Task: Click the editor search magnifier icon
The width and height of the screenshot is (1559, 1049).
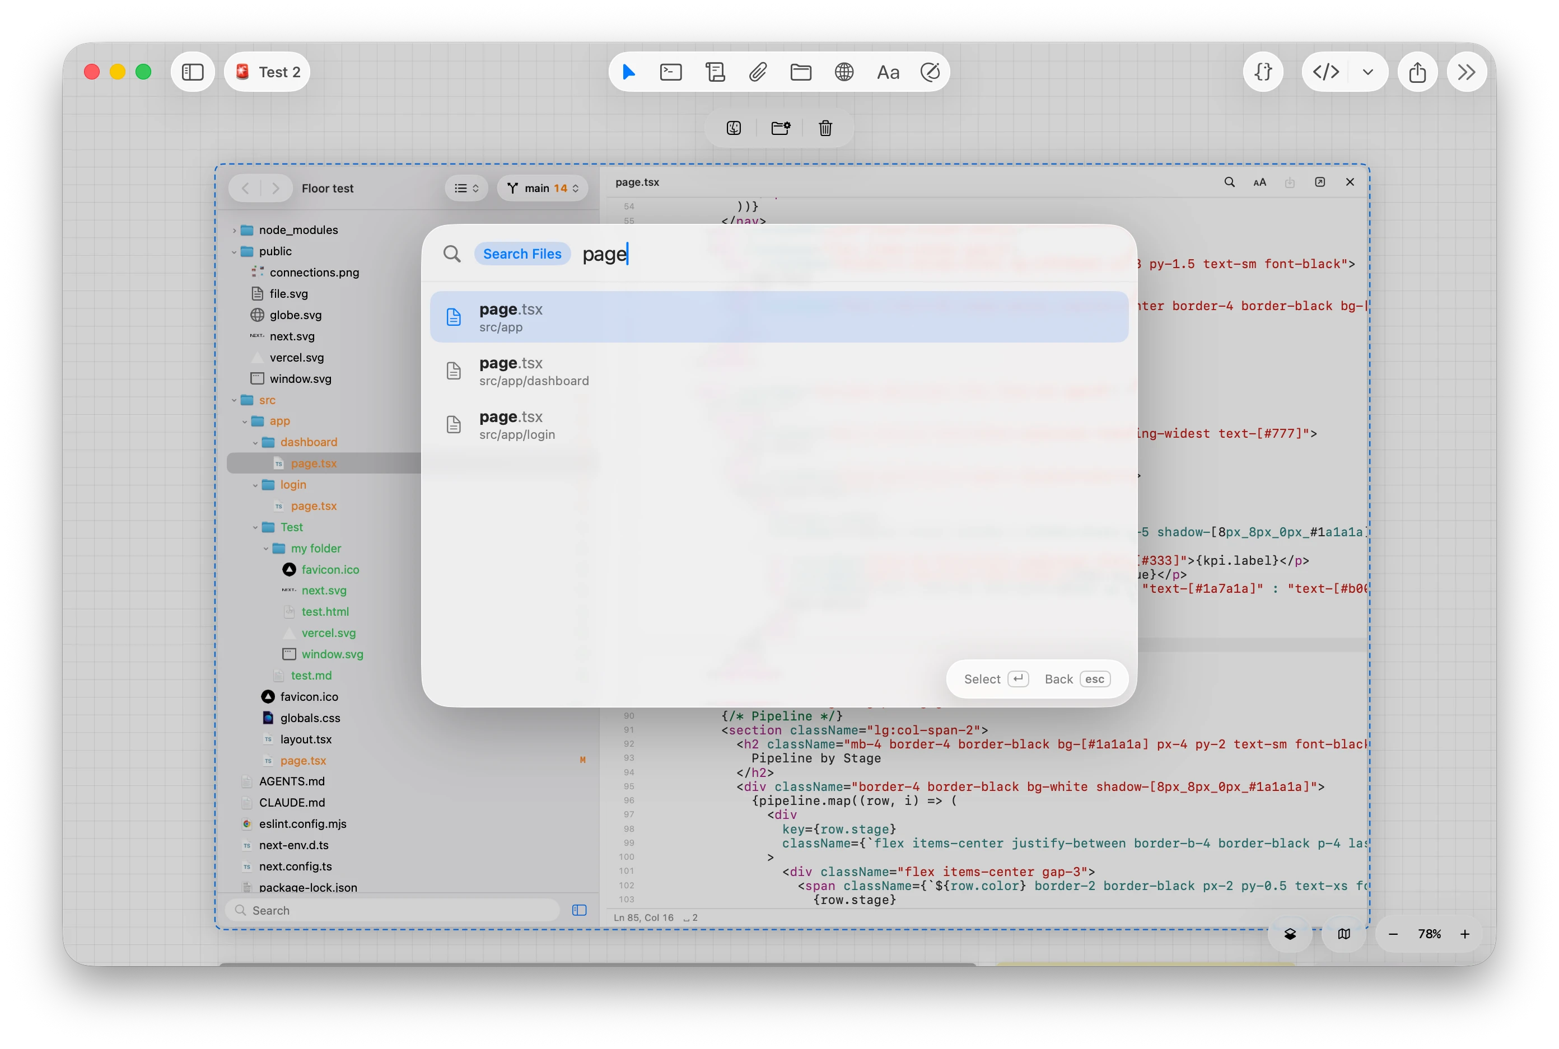Action: (1229, 182)
